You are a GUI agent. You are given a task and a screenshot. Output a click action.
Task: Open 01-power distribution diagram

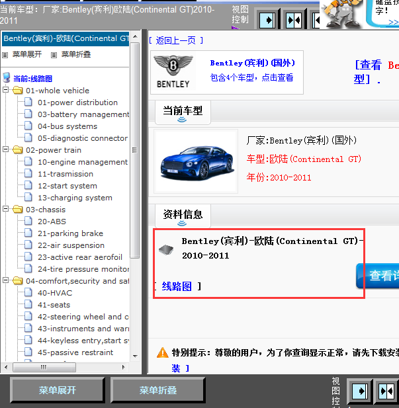77,102
